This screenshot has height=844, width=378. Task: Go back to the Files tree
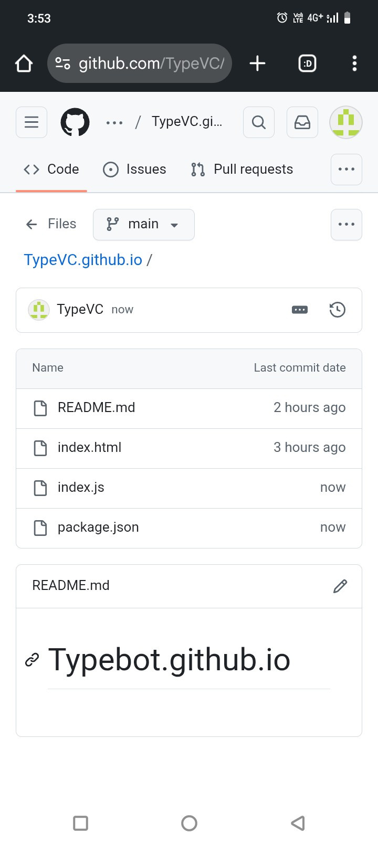[51, 224]
